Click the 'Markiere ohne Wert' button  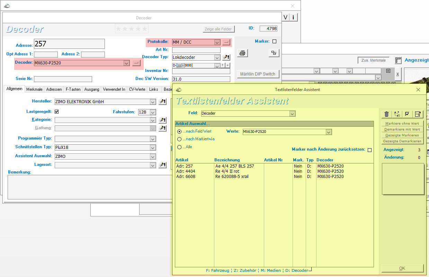click(402, 124)
